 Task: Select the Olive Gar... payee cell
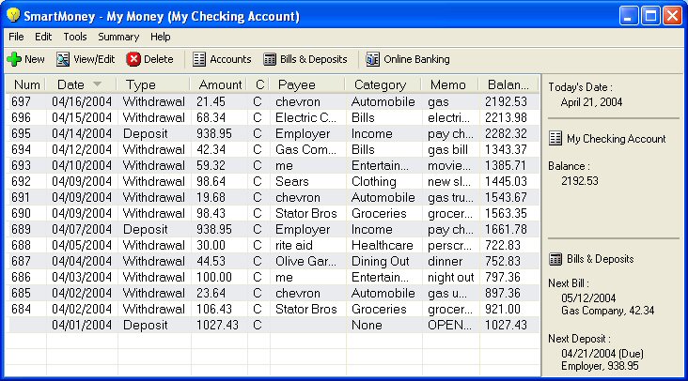(x=305, y=261)
